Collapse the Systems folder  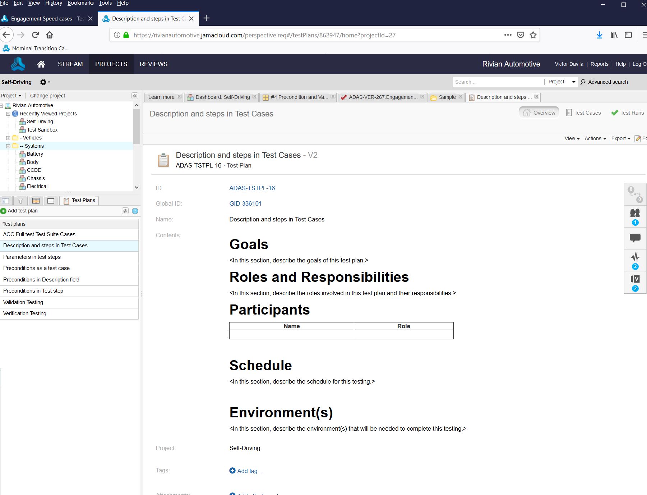[x=8, y=146]
